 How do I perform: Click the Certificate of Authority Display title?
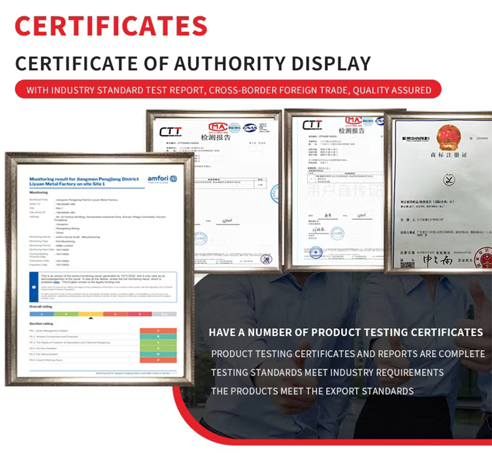193,63
